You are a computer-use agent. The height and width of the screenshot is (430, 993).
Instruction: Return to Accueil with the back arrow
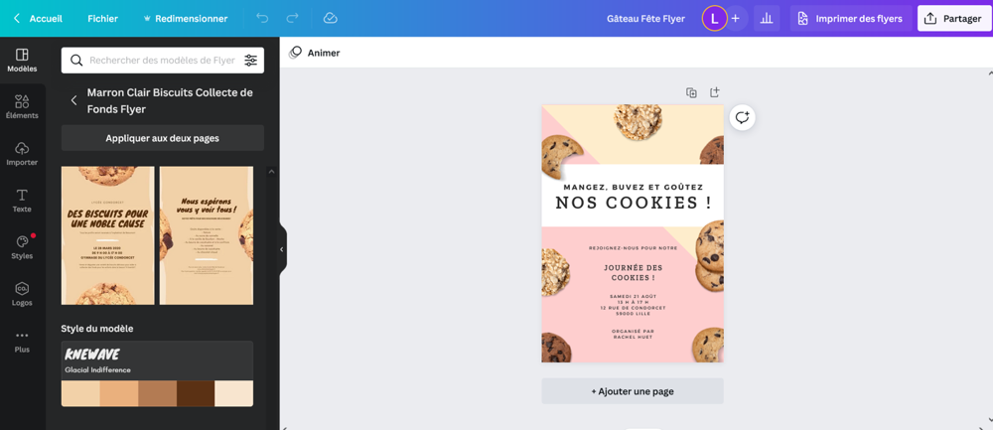[x=38, y=18]
